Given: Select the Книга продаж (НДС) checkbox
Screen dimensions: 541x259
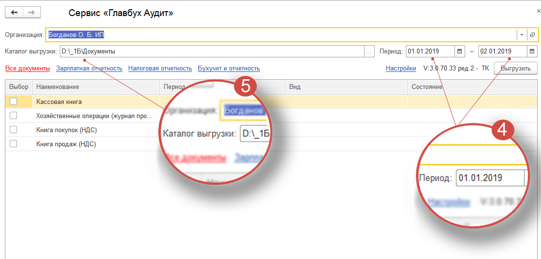Looking at the screenshot, I should (14, 144).
